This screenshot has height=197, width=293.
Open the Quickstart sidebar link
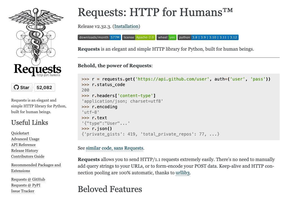click(20, 133)
